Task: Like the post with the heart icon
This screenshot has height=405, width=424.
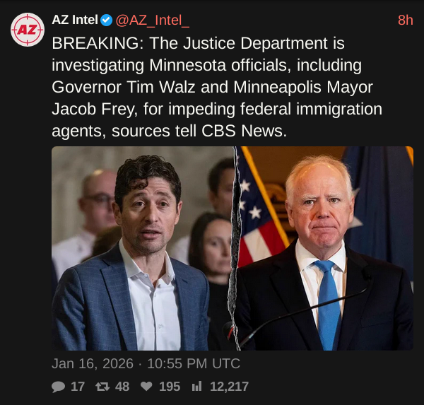Action: coord(146,387)
